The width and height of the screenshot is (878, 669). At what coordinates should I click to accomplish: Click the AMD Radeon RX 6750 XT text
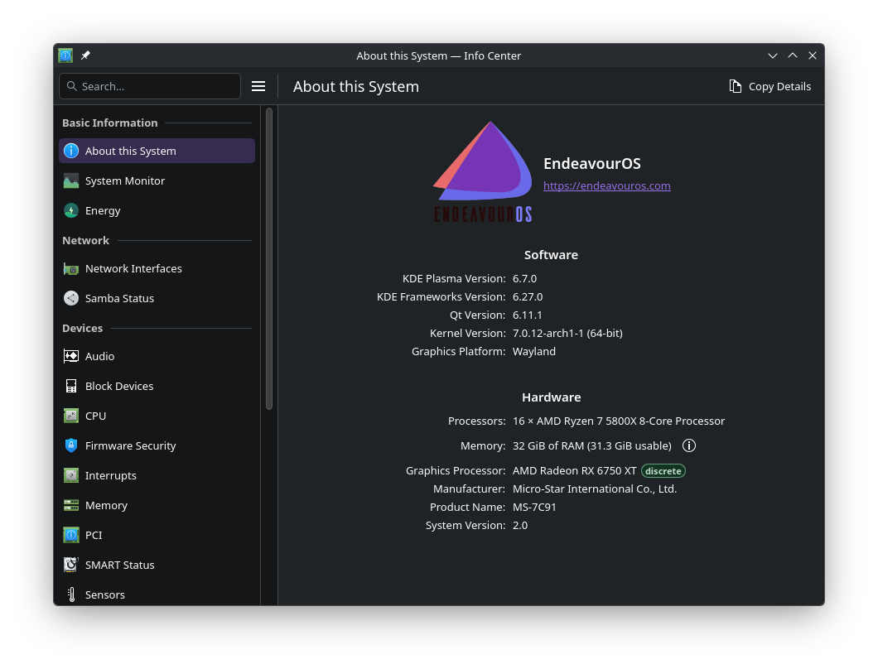tap(575, 471)
